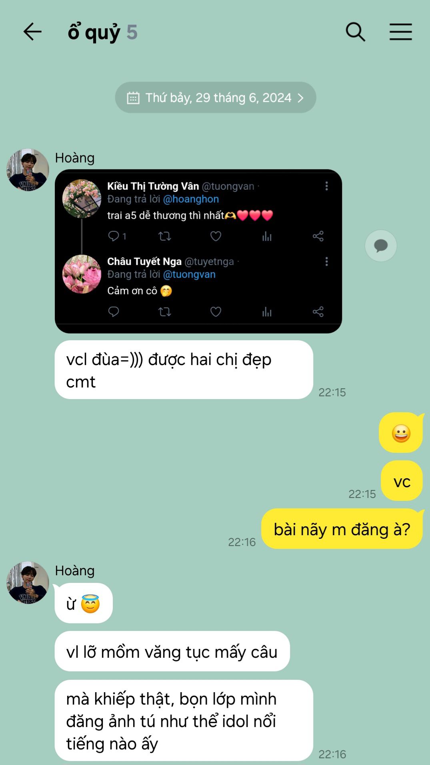This screenshot has width=430, height=765.
Task: Tap the share icon on Tường Vân's tweet
Action: tap(318, 236)
